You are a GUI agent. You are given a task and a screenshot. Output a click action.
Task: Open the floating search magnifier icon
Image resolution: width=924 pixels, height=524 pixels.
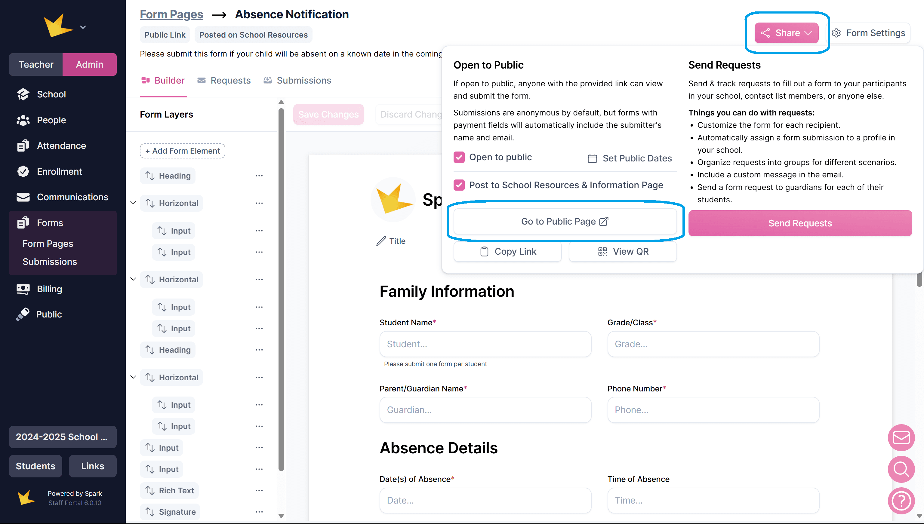point(901,469)
